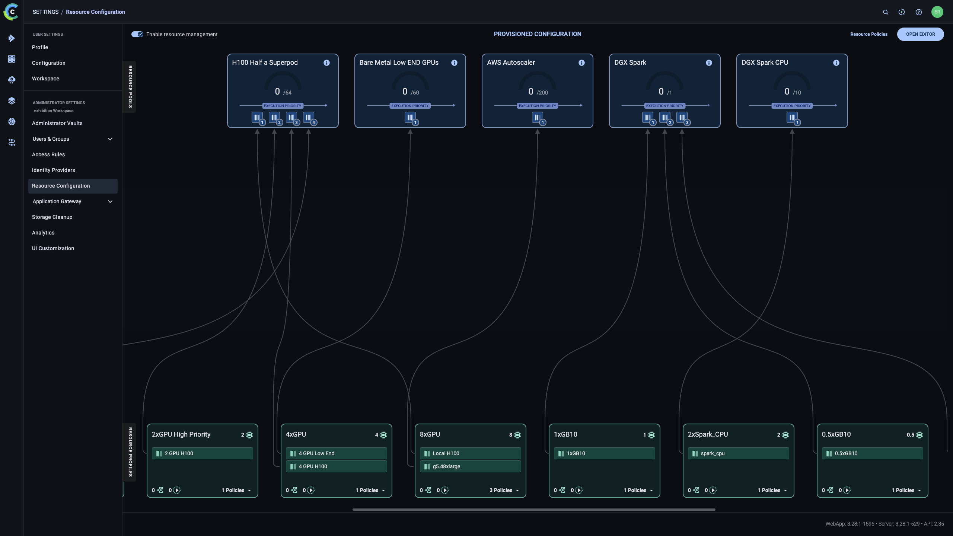Expand Users & Groups section
Viewport: 953px width, 536px height.
pos(110,139)
